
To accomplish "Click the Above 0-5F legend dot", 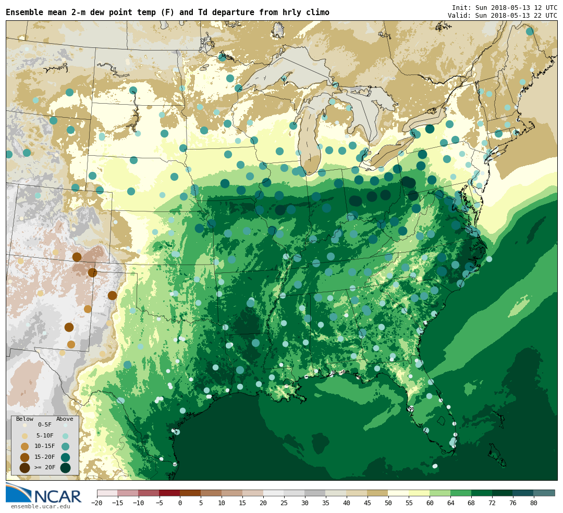I will 65,425.
